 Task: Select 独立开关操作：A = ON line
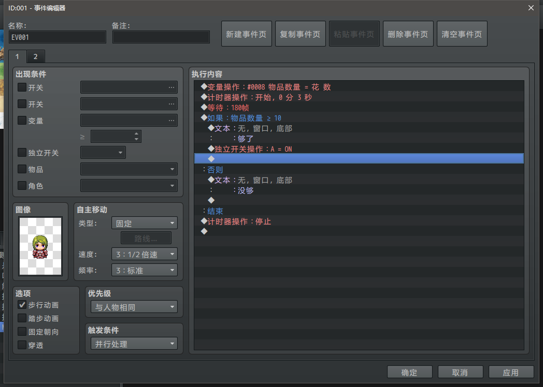[359, 149]
